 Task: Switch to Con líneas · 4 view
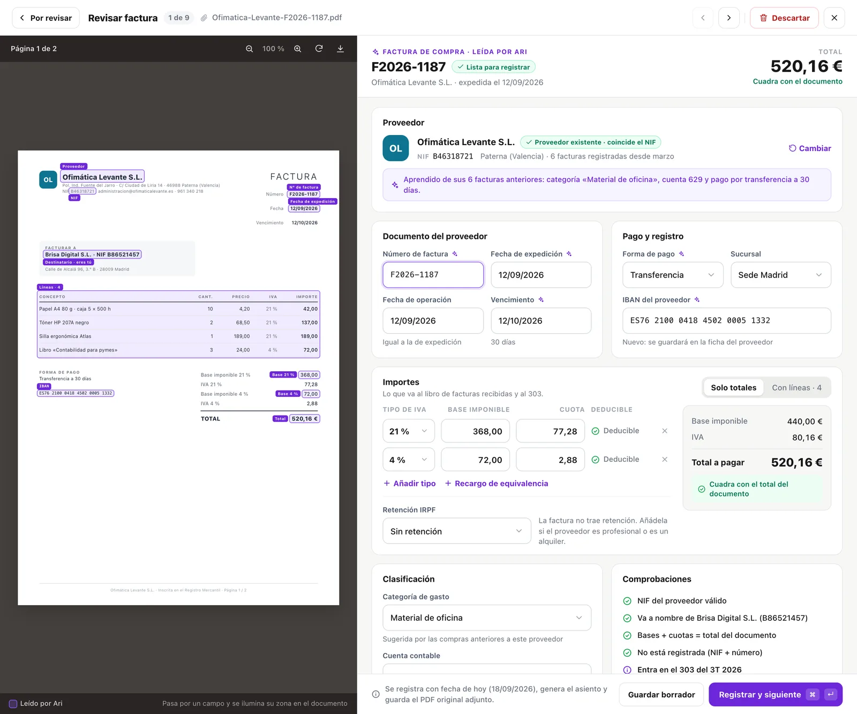796,388
